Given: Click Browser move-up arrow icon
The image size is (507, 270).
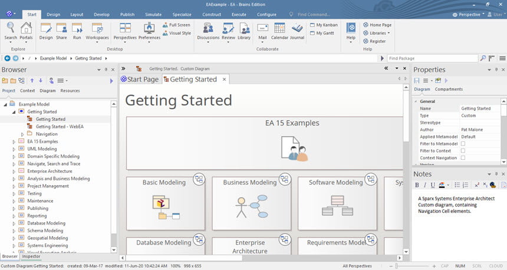Looking at the screenshot, I should click(x=32, y=81).
